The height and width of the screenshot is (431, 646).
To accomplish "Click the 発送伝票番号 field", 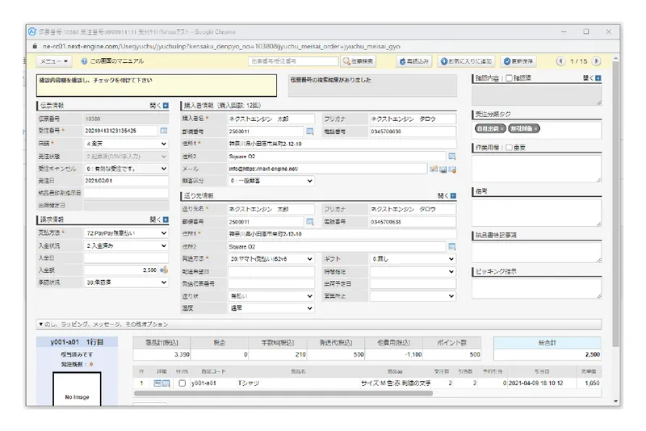I will (x=271, y=283).
